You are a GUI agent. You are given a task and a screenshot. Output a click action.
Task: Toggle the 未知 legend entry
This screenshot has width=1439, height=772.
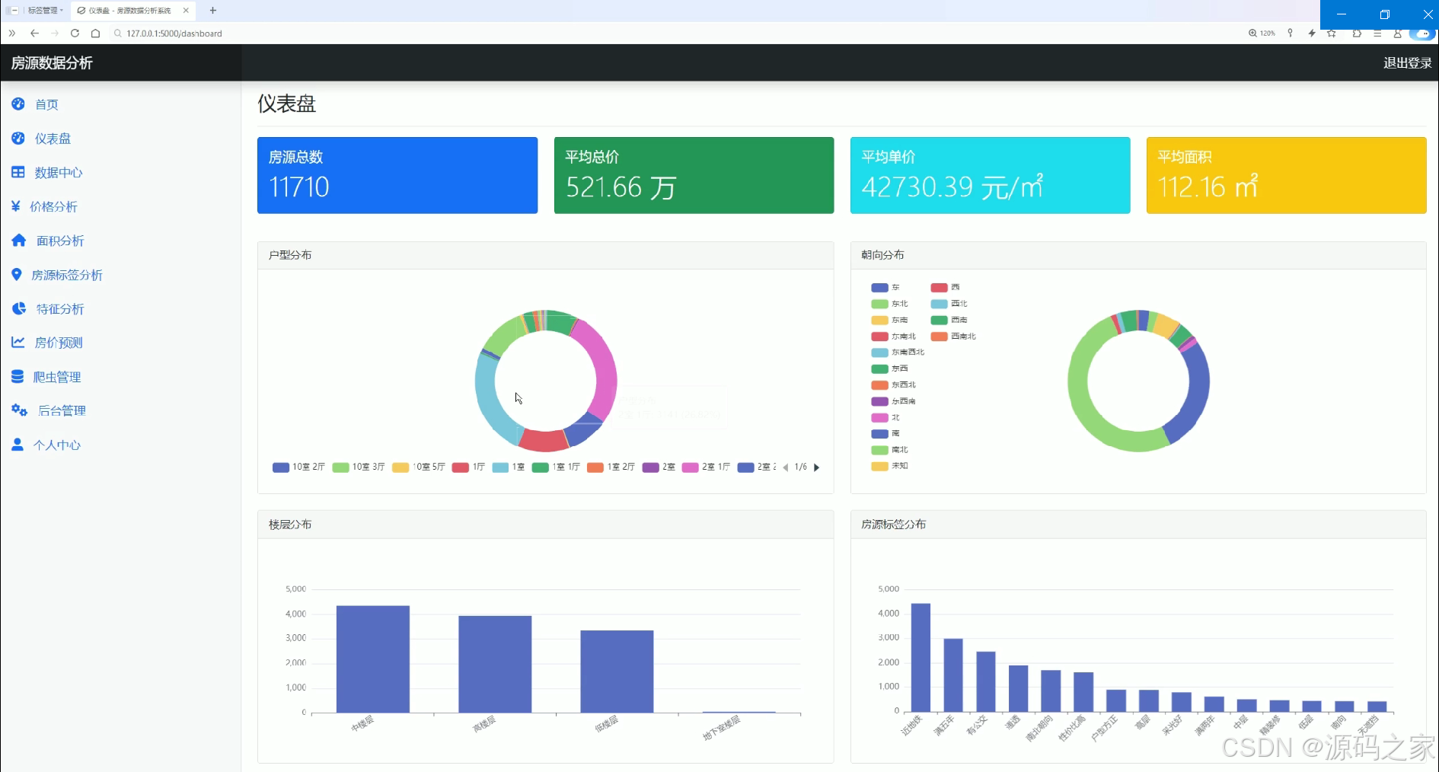point(890,466)
